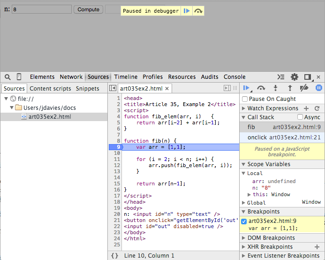Image resolution: width=325 pixels, height=260 pixels.
Task: Select the Snippets navigator tab
Action: click(x=88, y=89)
